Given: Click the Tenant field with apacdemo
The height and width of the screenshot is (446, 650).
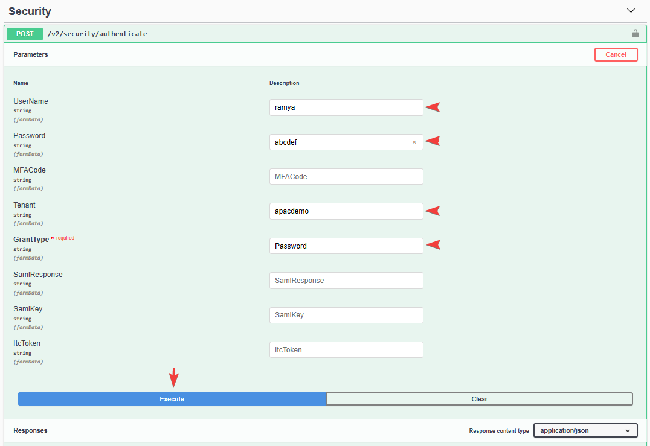Looking at the screenshot, I should coord(346,211).
